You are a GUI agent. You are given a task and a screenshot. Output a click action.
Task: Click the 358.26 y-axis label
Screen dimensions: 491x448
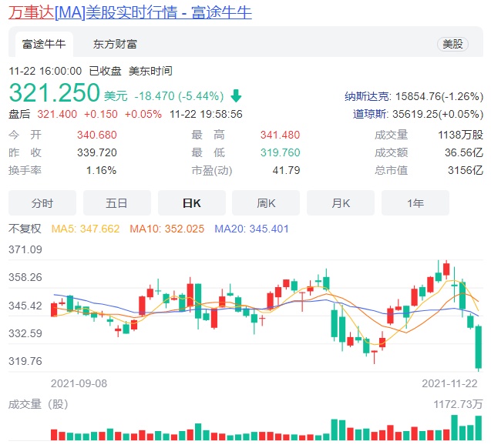25,277
